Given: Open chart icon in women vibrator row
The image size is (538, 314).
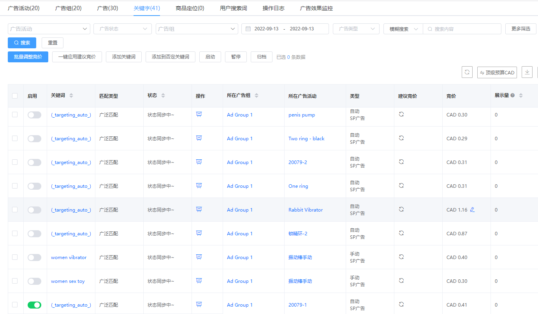Looking at the screenshot, I should (199, 257).
